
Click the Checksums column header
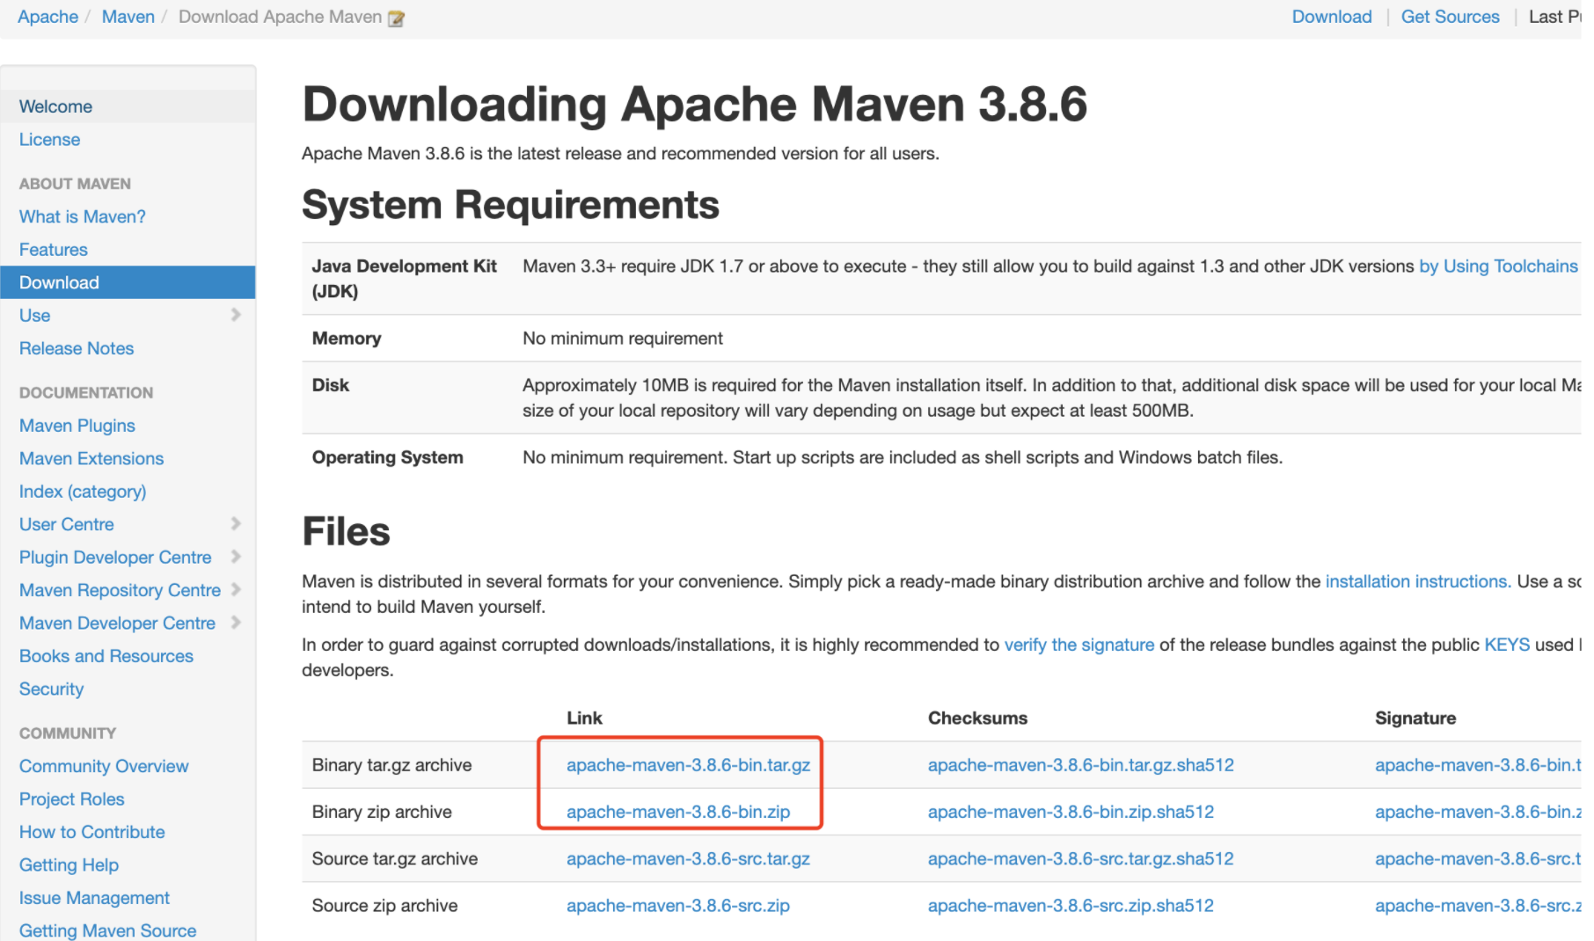click(977, 718)
